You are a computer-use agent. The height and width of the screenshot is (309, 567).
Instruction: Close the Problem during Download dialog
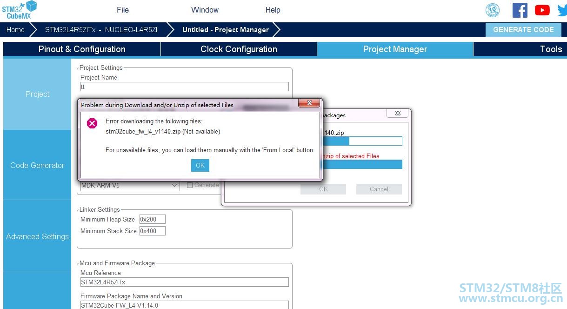309,103
